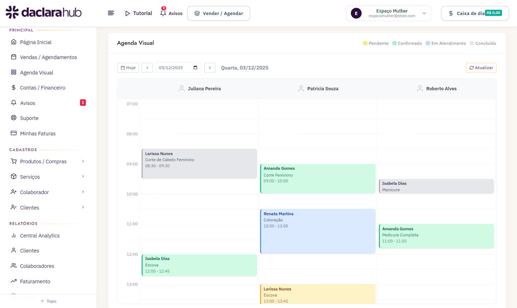Go to Vendas / Agendamentos
The height and width of the screenshot is (308, 517).
click(48, 57)
